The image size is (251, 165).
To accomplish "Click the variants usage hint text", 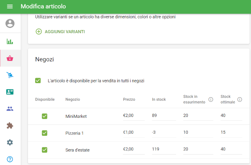I will pos(105,17).
